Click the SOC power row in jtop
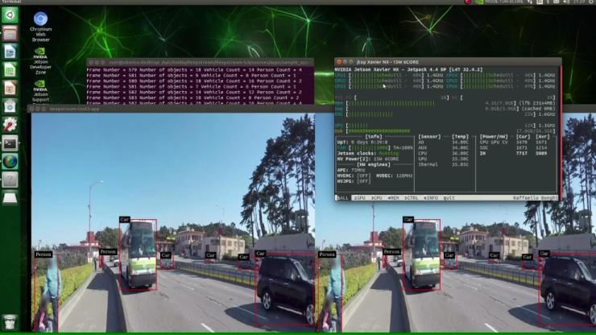 coord(514,147)
